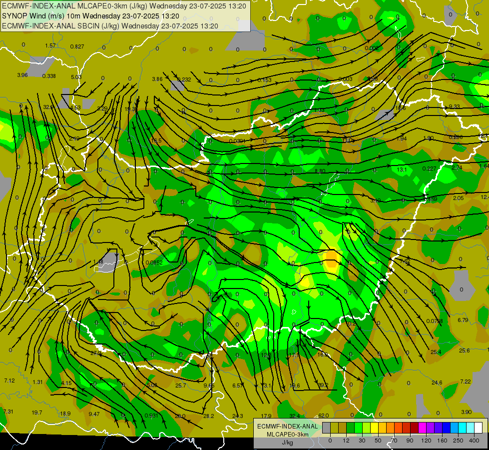Click the map value 27.9
Image resolution: width=489 pixels, height=450 pixels.
pyautogui.click(x=96, y=353)
